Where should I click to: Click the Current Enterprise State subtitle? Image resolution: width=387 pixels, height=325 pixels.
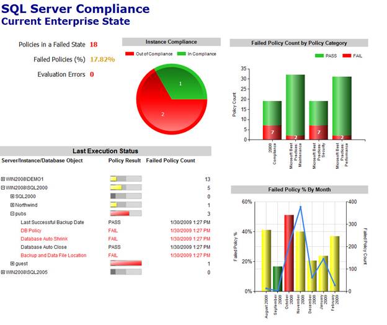pos(66,21)
